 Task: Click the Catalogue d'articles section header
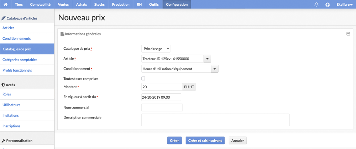tap(19, 18)
